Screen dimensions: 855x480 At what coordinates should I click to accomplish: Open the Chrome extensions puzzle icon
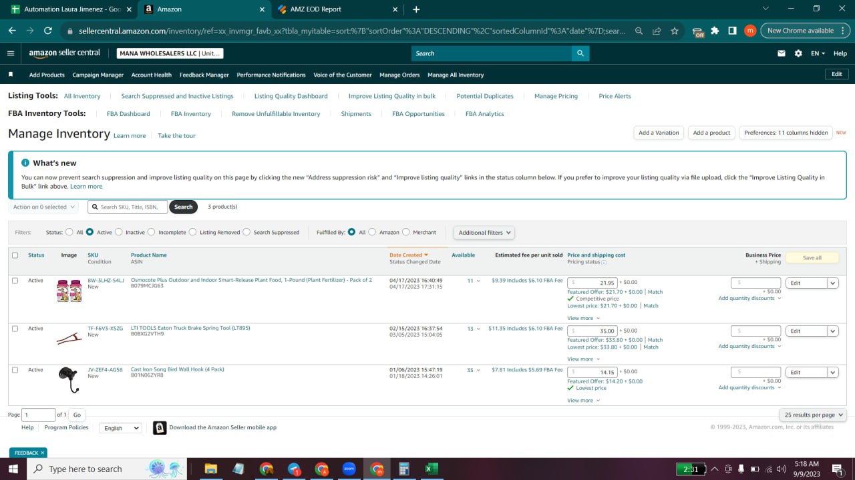[x=715, y=31]
